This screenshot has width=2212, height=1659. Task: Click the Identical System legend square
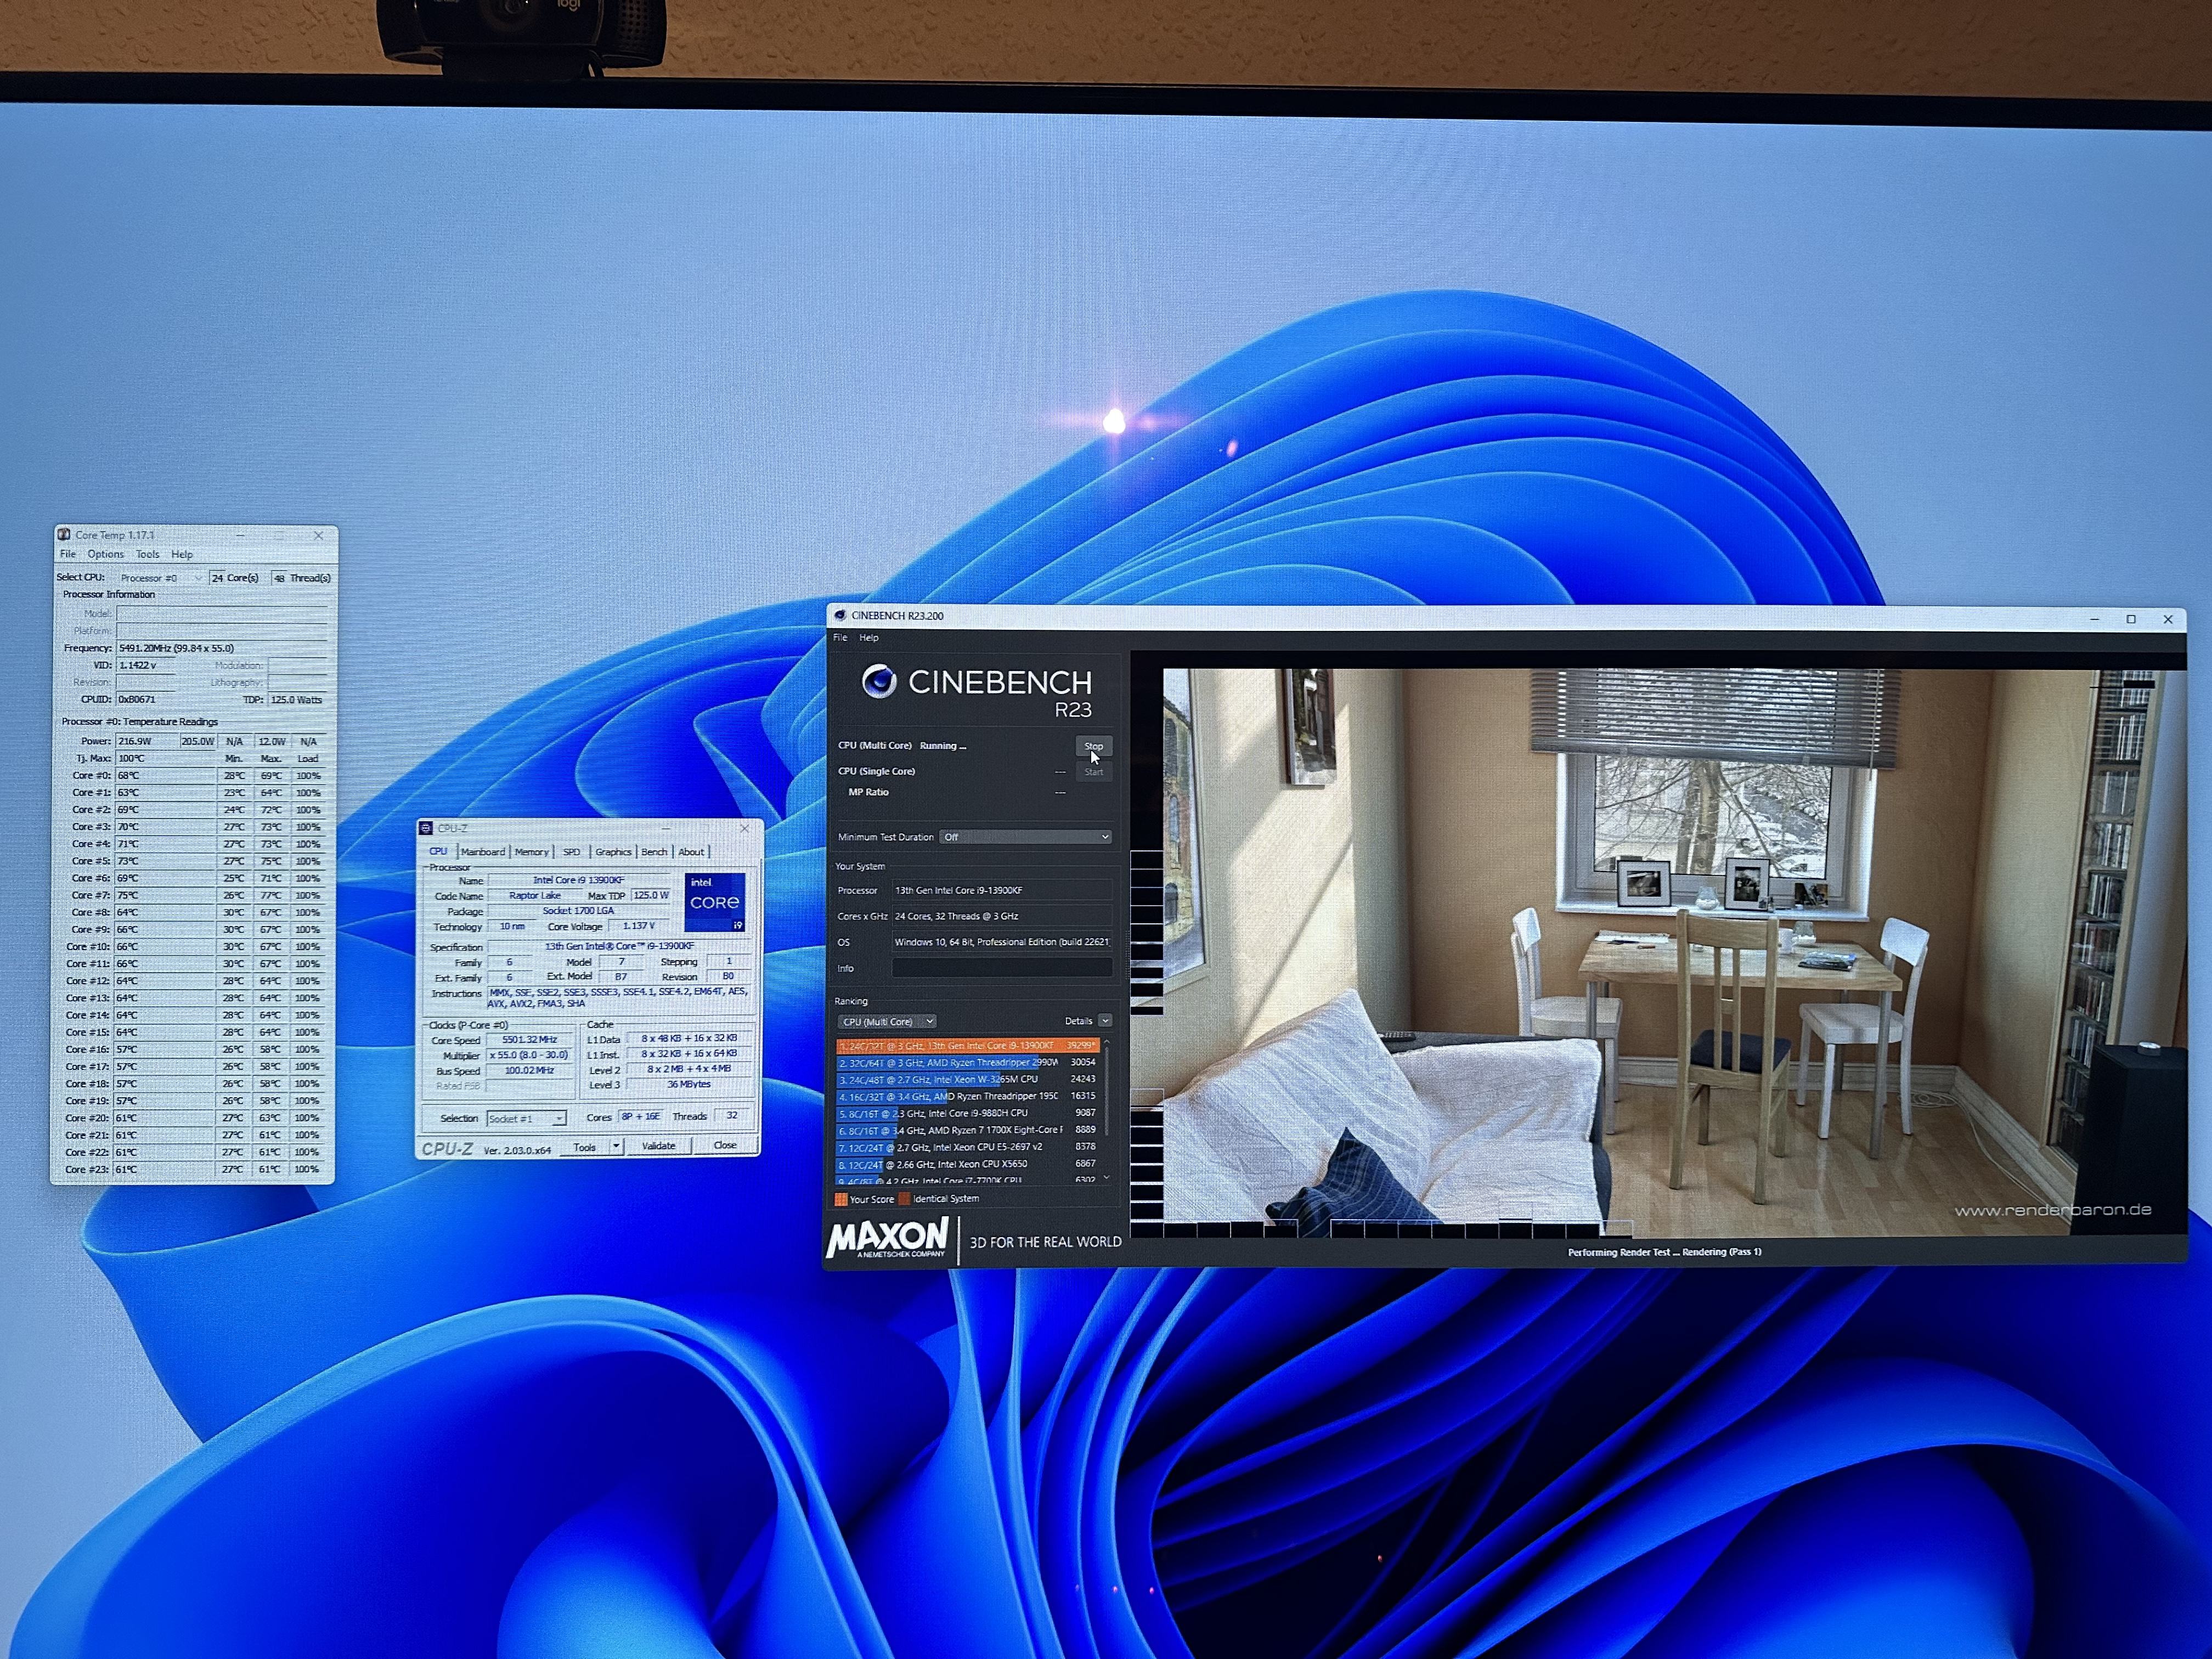tap(904, 1199)
